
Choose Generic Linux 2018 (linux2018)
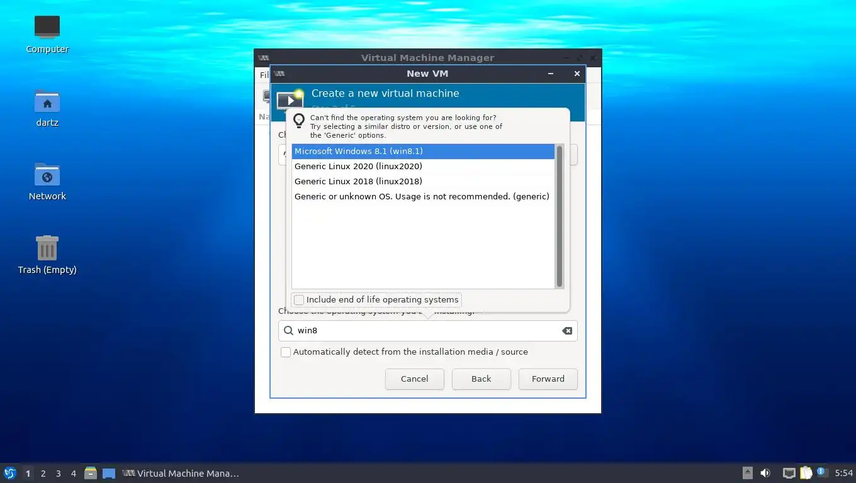pos(423,182)
